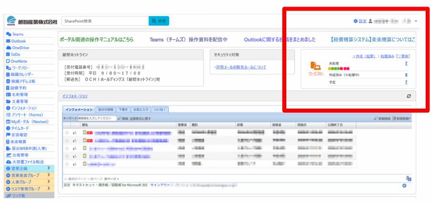The width and height of the screenshot is (431, 203).
Task: Launch OneDrive from the sidebar
Action: 20,48
